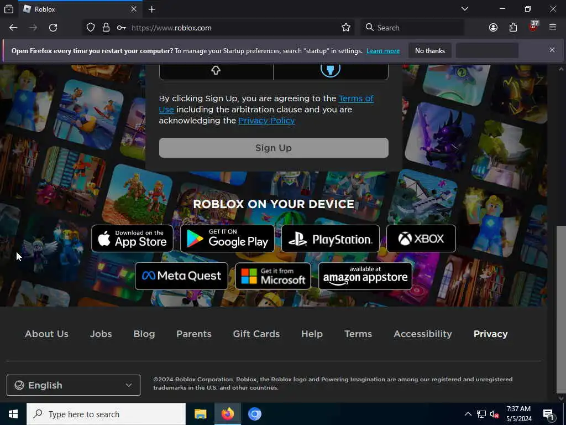Click the Sign Up button
566x425 pixels.
274,148
